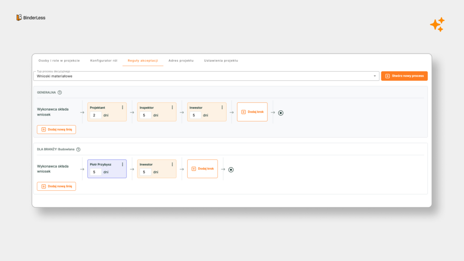
Task: Select the Adres projektu tab
Action: coord(181,60)
